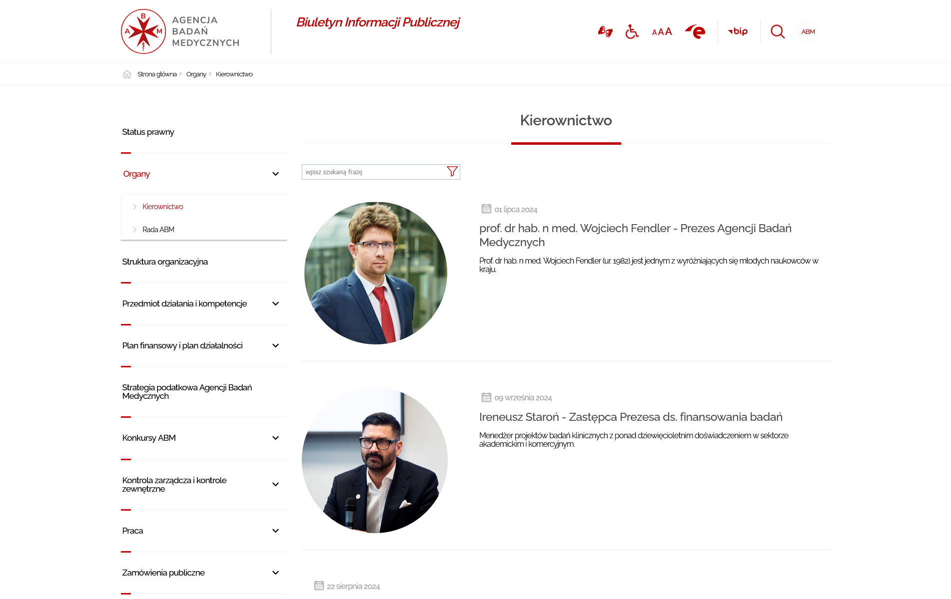Click the sign language interpreter icon
The image size is (951, 599).
point(605,32)
